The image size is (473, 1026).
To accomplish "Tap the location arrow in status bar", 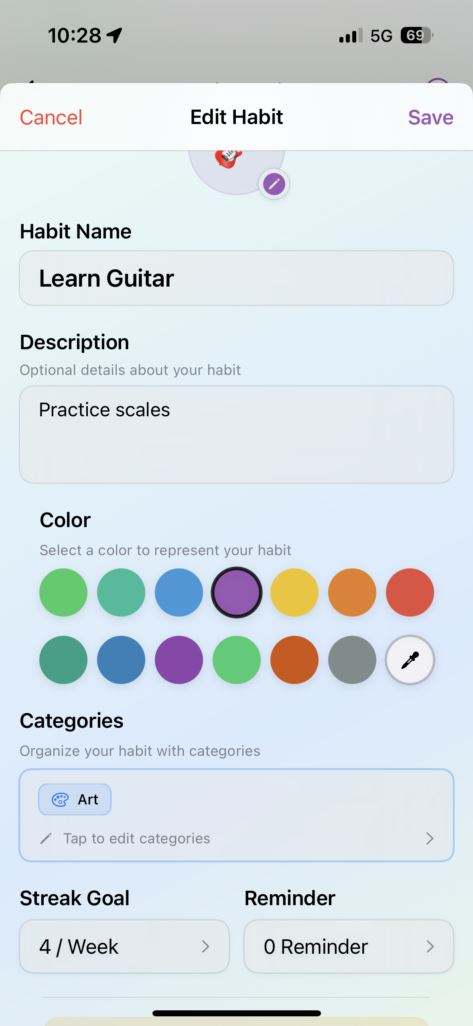I will 115,35.
